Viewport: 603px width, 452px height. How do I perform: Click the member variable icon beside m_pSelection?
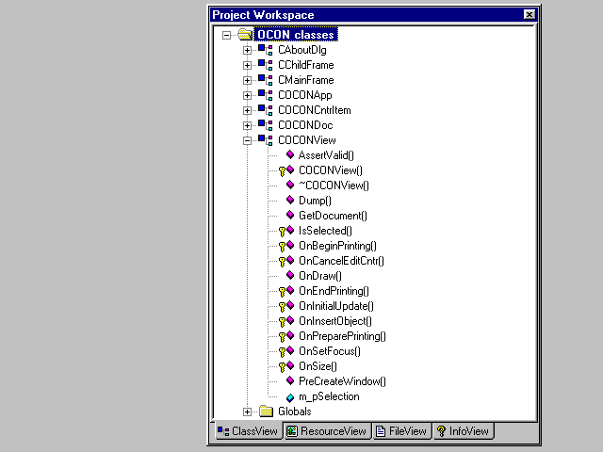click(289, 396)
